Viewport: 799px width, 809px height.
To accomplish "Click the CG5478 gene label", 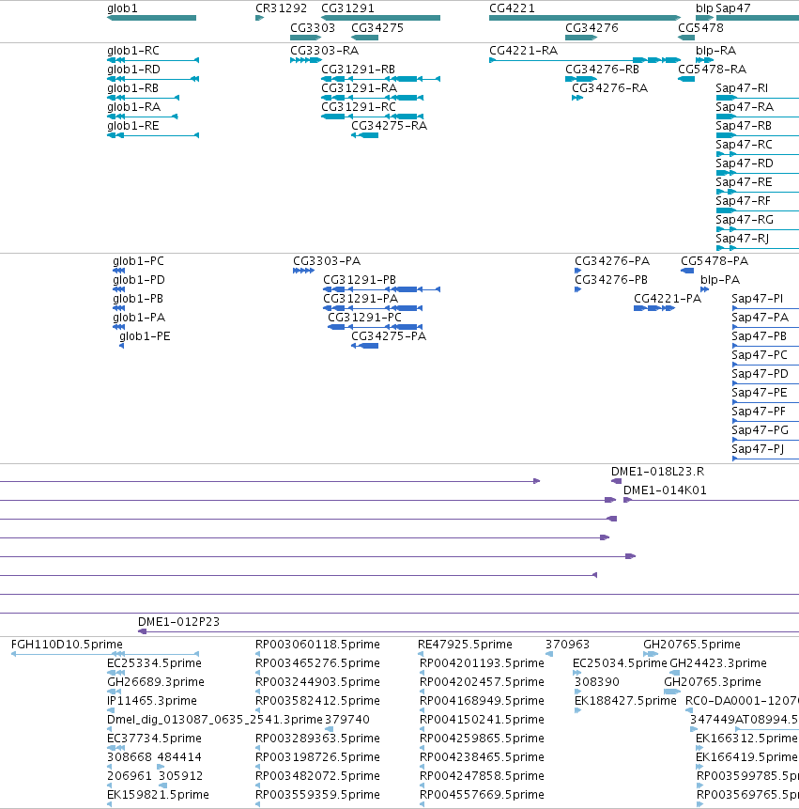I will pyautogui.click(x=700, y=28).
